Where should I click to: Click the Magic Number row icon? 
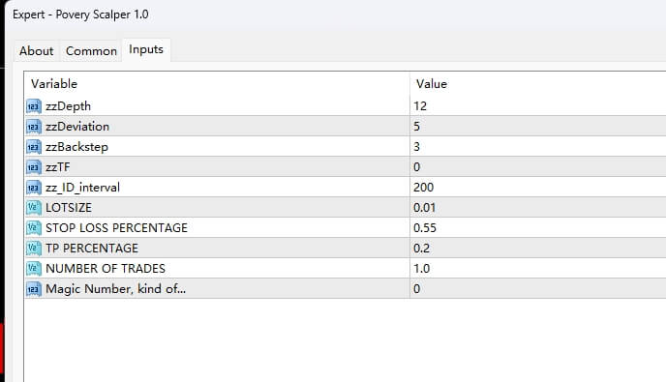[34, 289]
